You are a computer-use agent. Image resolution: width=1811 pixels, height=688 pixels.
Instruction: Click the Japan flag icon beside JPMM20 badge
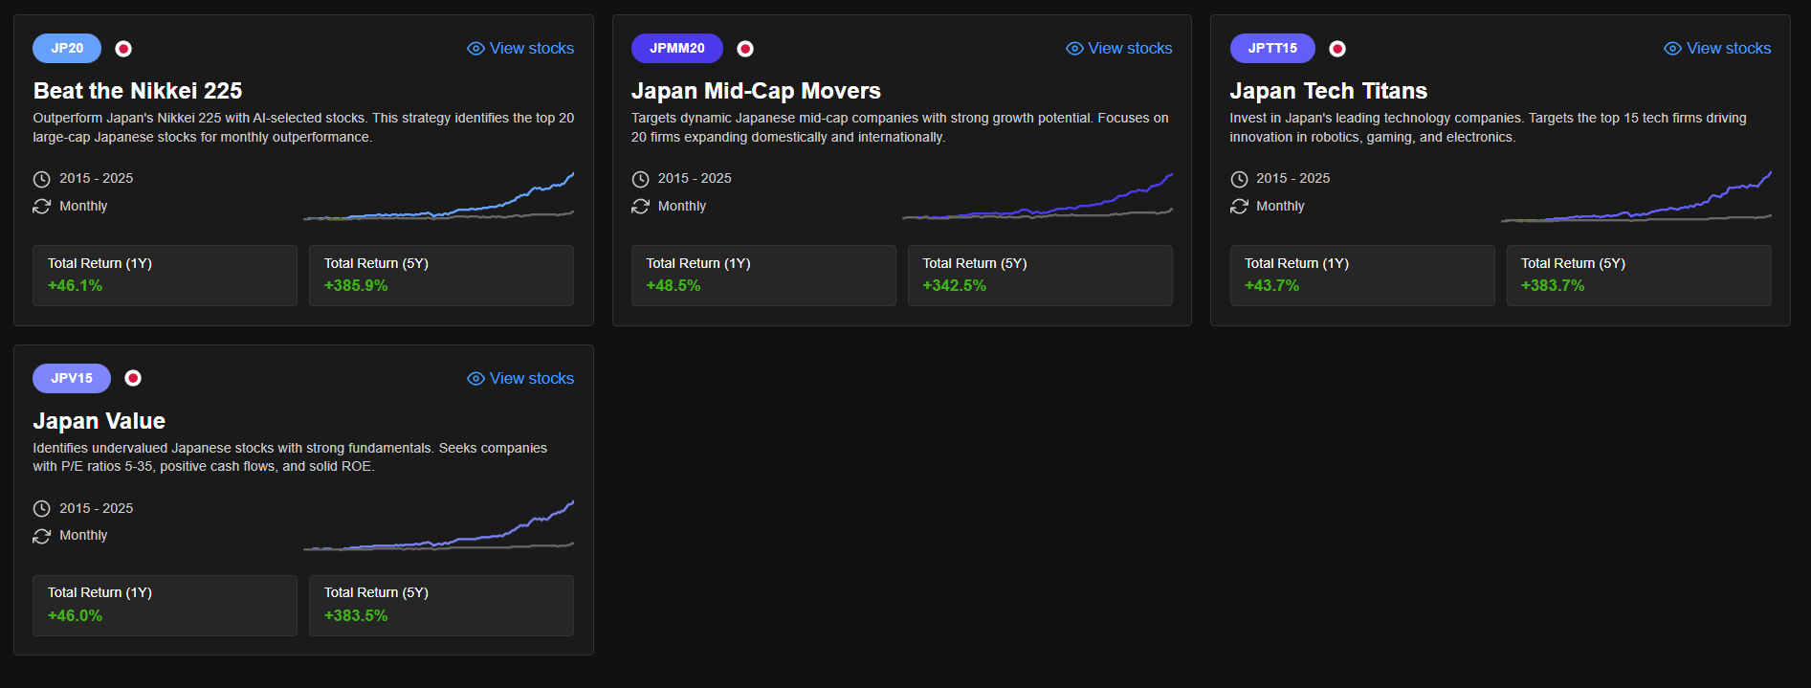point(745,49)
